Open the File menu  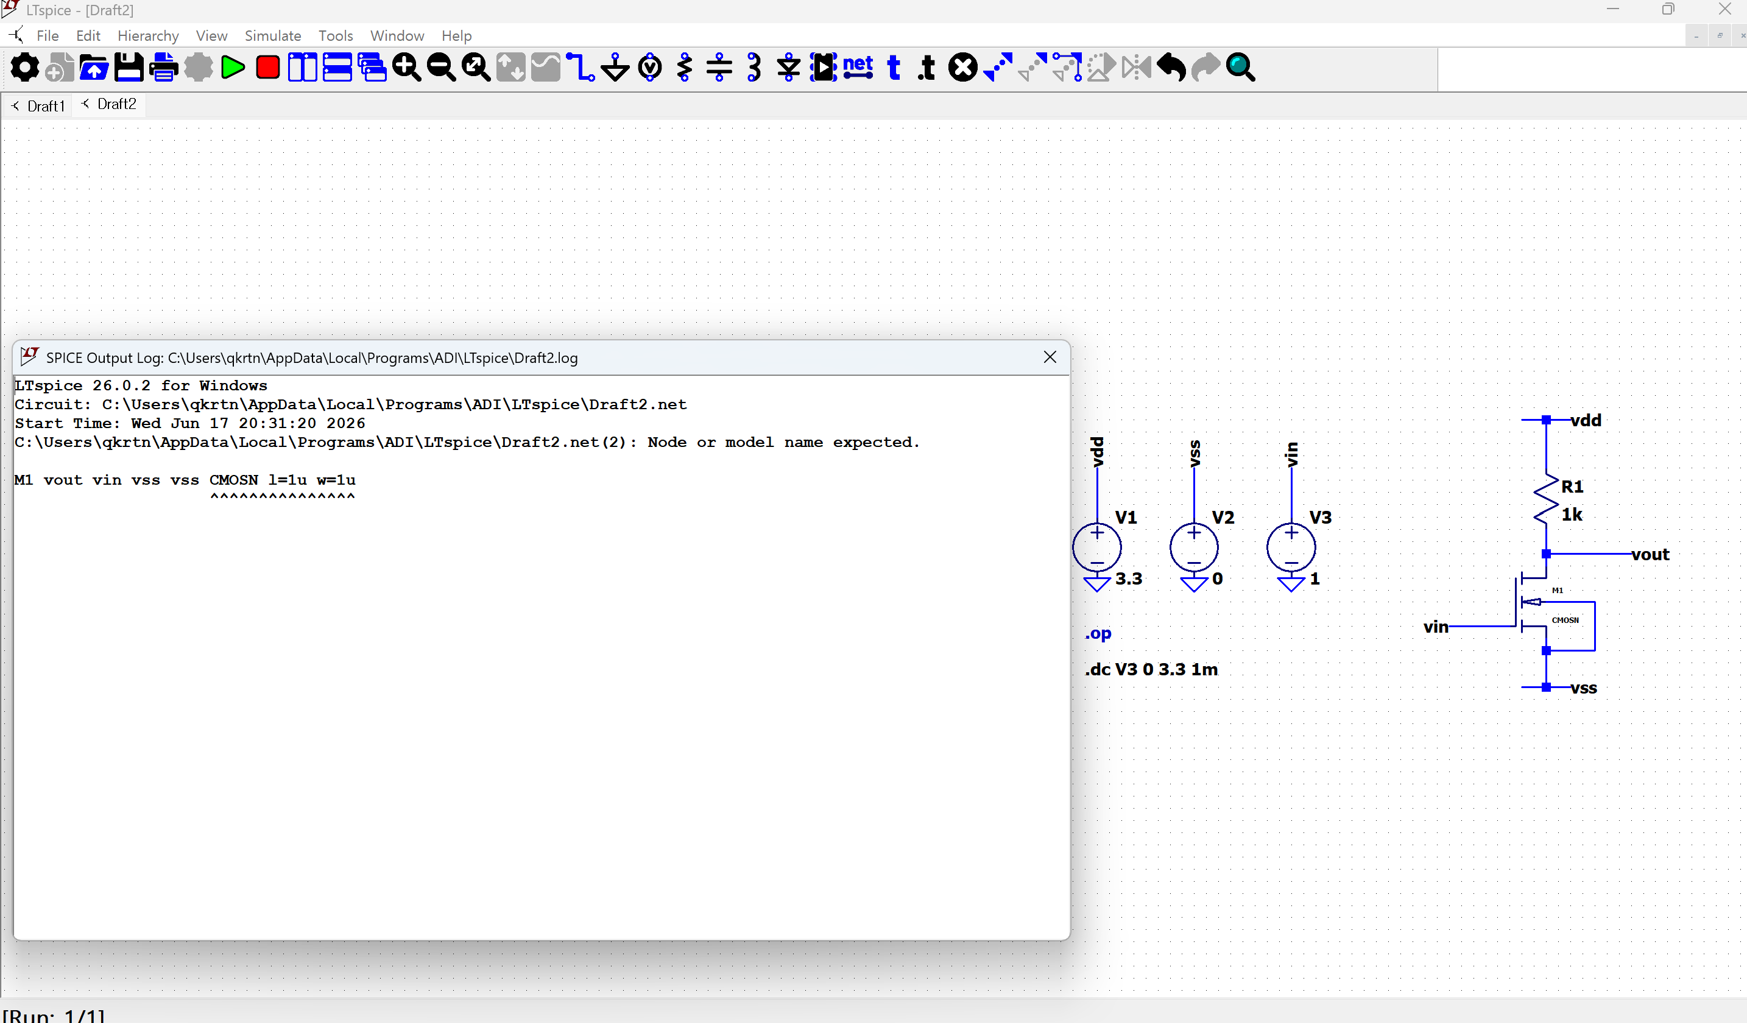point(47,35)
